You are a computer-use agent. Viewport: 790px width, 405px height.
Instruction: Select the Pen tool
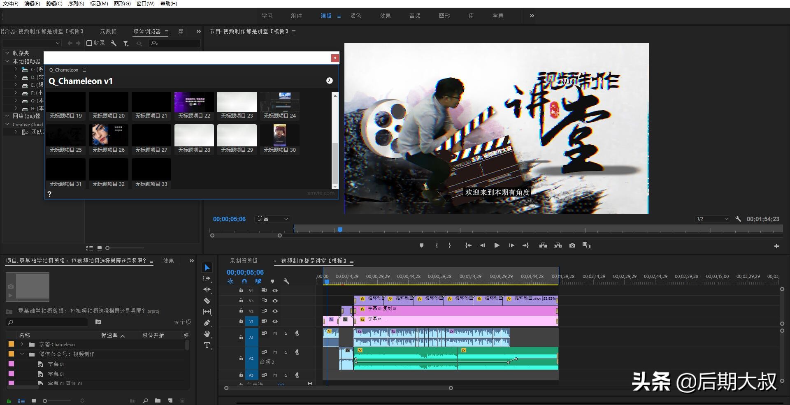tap(207, 323)
